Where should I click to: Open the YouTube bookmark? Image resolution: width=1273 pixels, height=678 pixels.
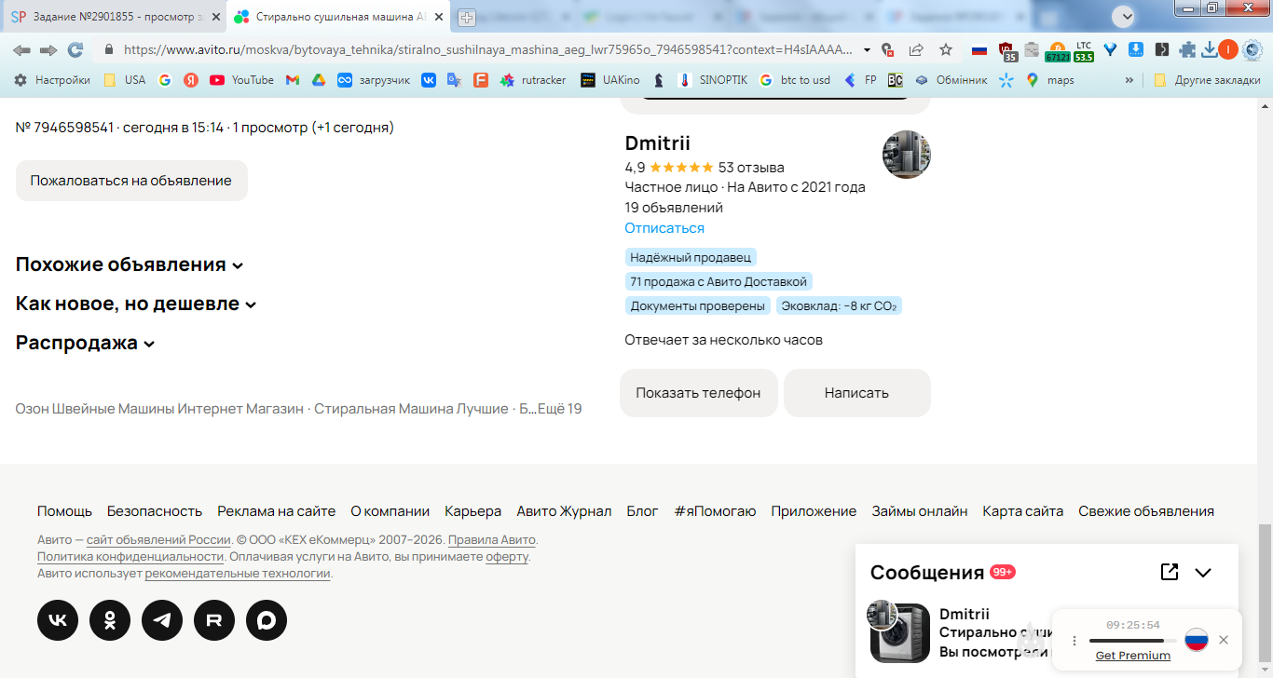coord(241,80)
